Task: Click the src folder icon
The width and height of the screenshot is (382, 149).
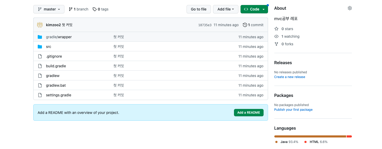Action: click(40, 47)
